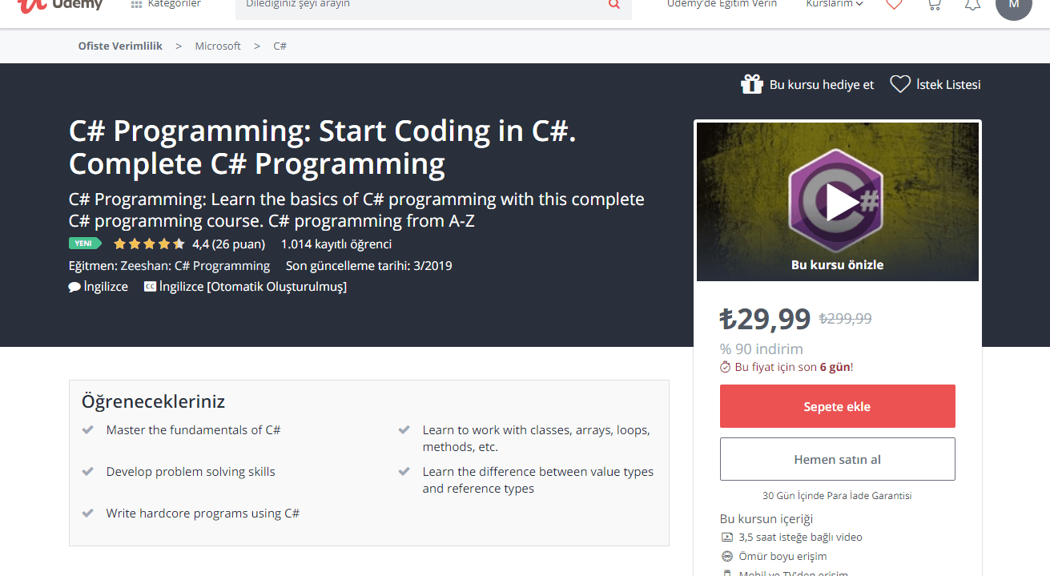Open the notifications bell icon
Viewport: 1050px width, 576px height.
[972, 4]
